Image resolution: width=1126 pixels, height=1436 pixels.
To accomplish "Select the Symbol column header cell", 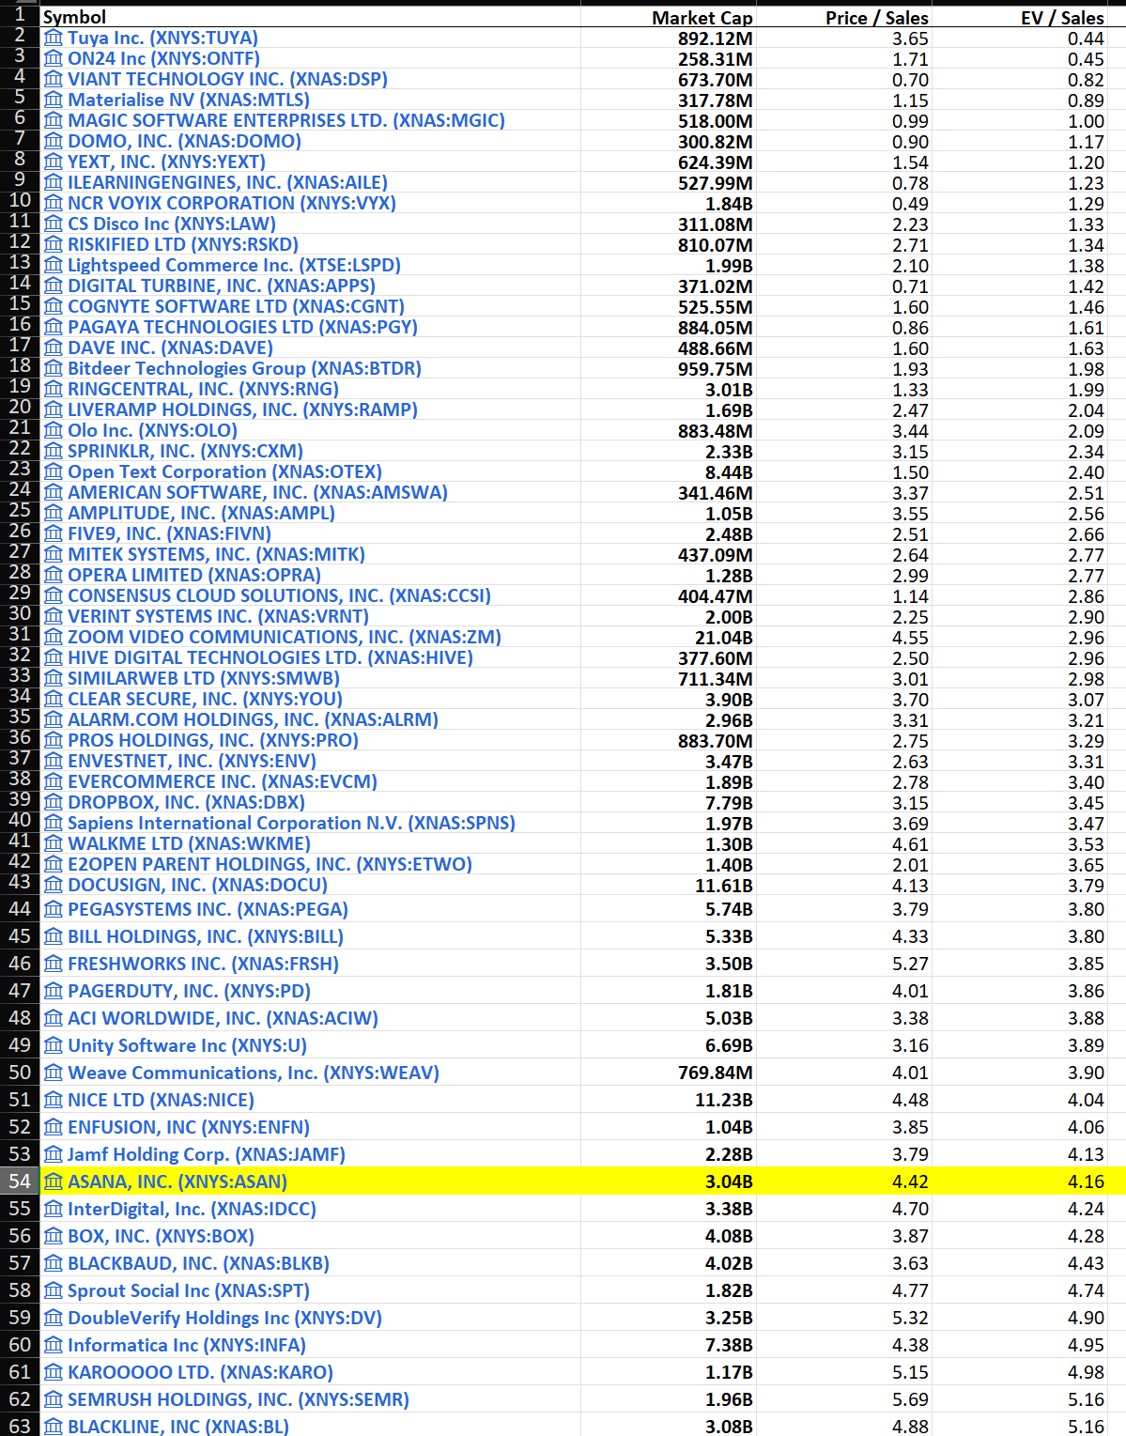I will pyautogui.click(x=309, y=17).
